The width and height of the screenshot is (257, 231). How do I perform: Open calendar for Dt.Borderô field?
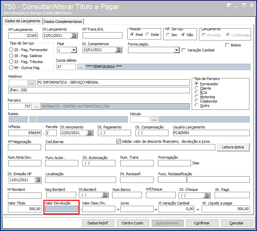point(104,195)
